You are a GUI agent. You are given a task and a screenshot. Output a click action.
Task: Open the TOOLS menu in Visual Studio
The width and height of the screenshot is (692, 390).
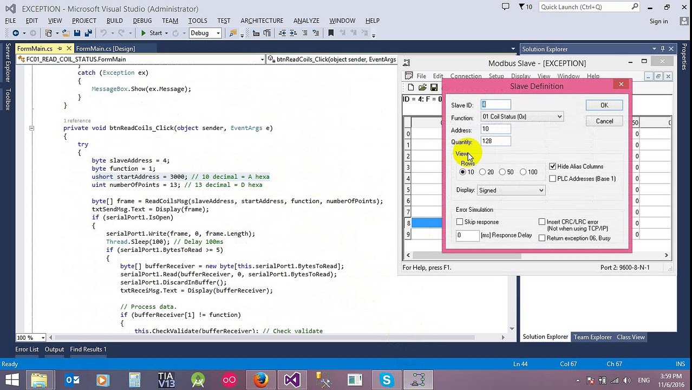(x=198, y=21)
